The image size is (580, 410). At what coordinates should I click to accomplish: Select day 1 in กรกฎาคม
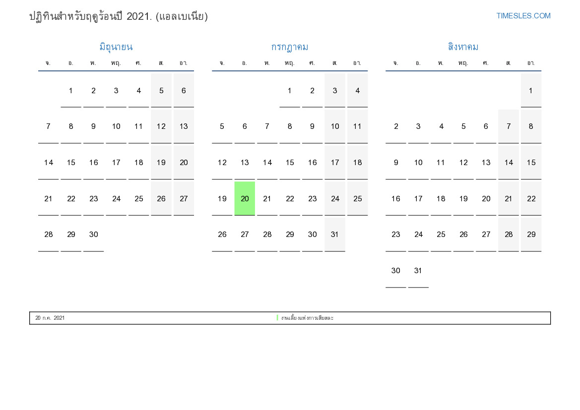point(290,90)
